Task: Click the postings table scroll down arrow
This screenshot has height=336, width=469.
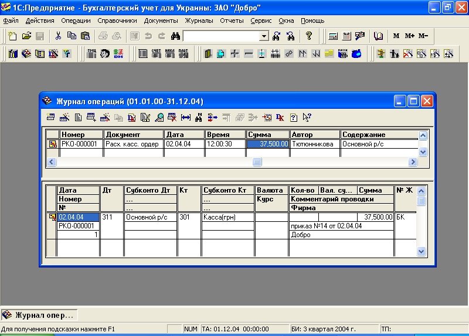Action: tap(421, 252)
